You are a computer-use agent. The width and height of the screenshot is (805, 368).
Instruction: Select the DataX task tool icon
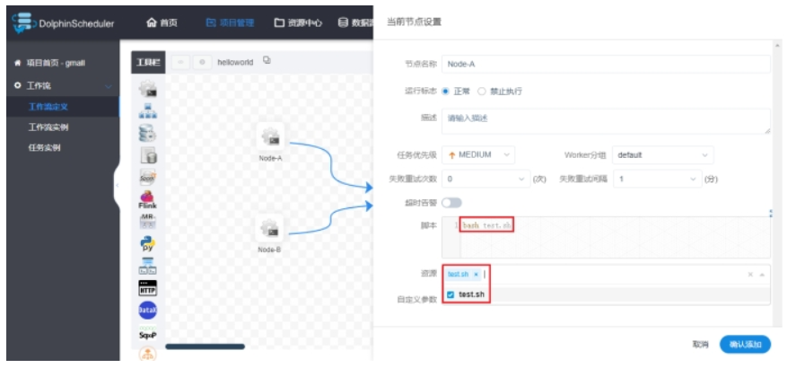coord(148,310)
